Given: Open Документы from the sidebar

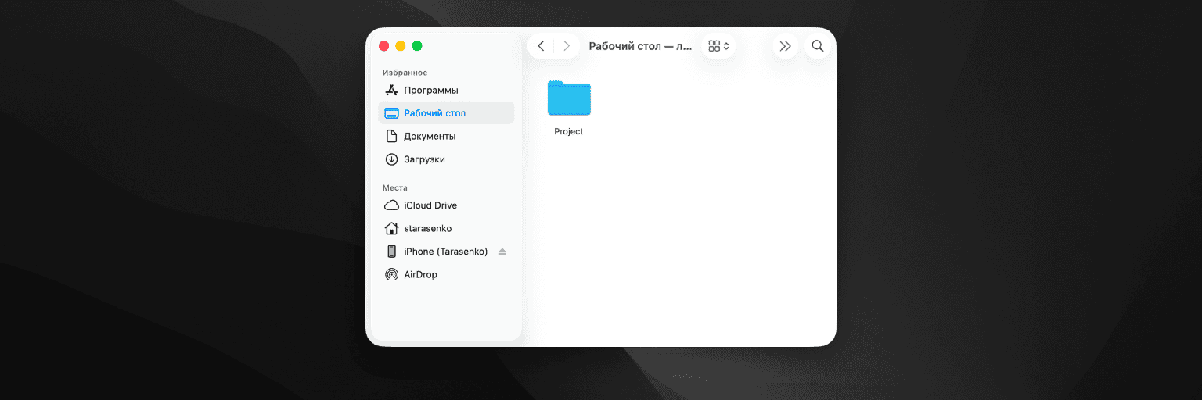Looking at the screenshot, I should 430,136.
